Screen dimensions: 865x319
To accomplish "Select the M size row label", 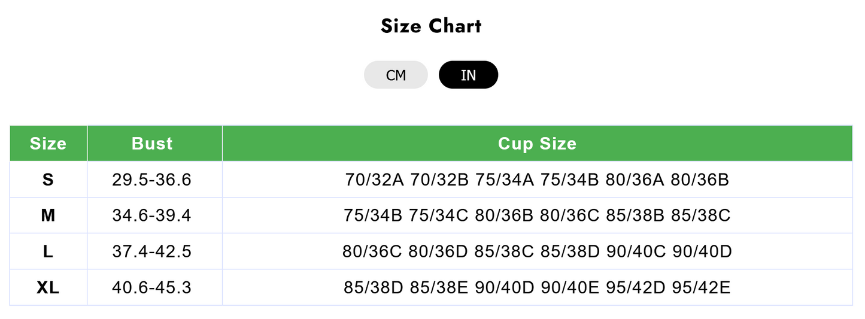I will [48, 215].
